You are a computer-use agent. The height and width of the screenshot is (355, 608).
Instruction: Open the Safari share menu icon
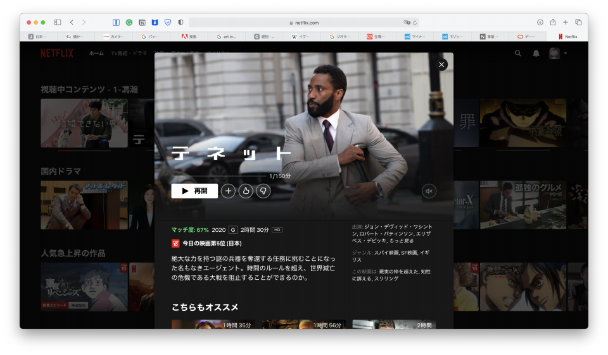(553, 23)
